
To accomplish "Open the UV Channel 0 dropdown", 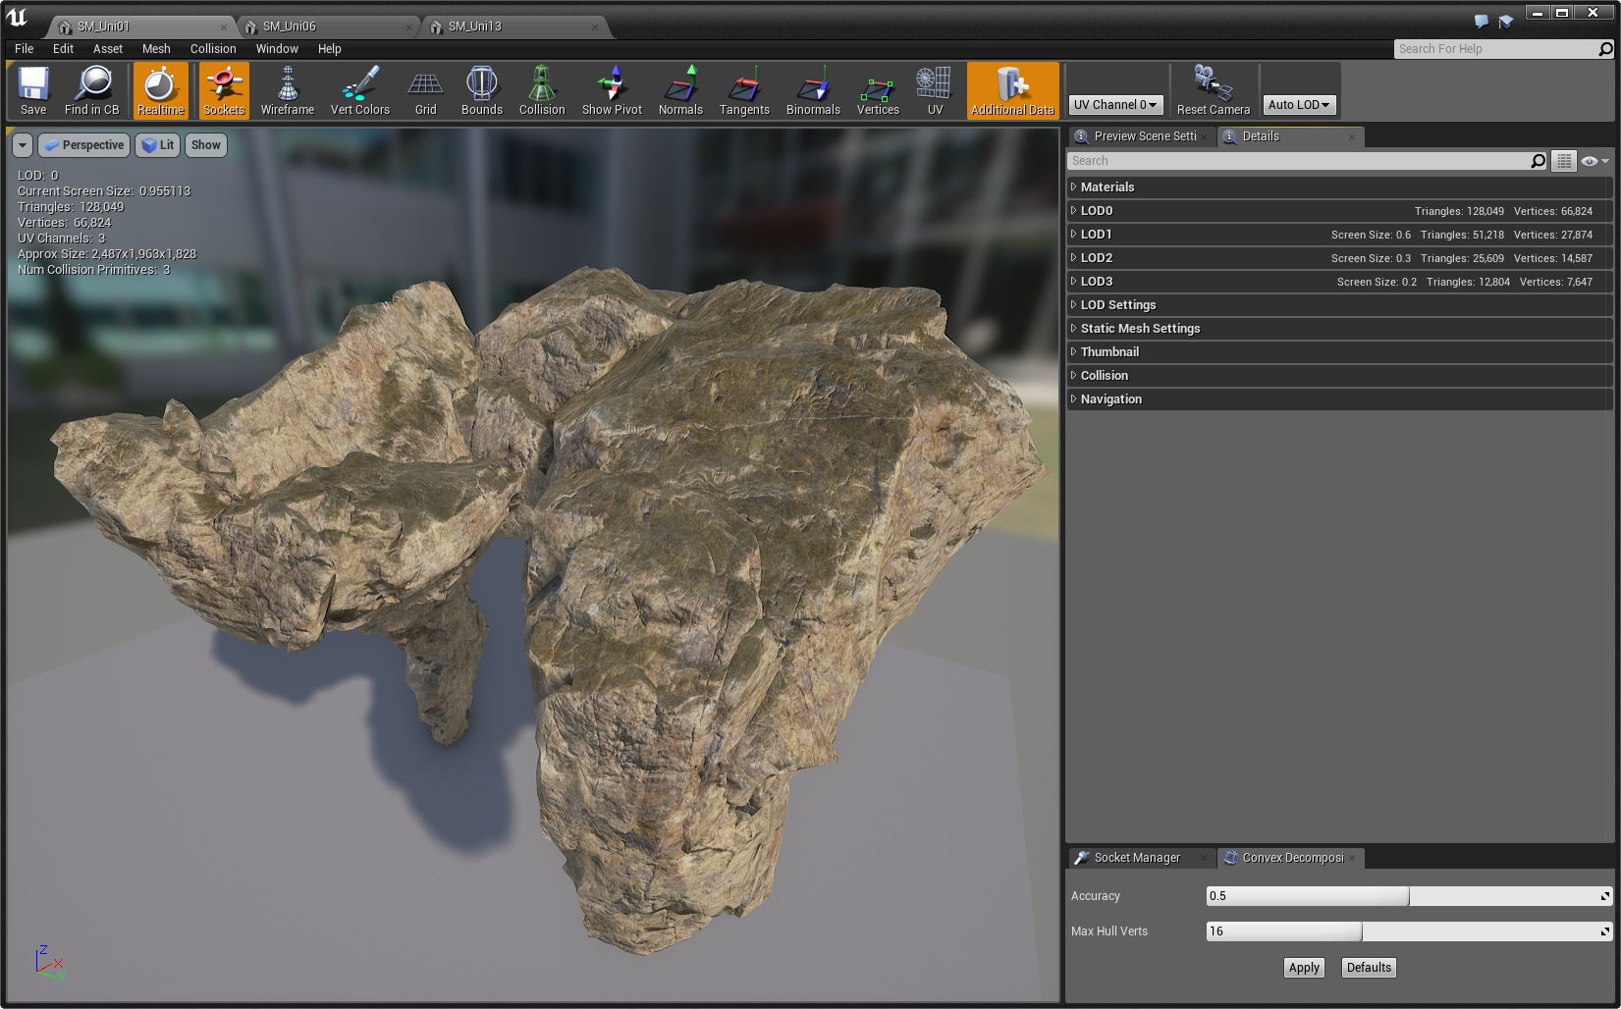I will point(1115,105).
